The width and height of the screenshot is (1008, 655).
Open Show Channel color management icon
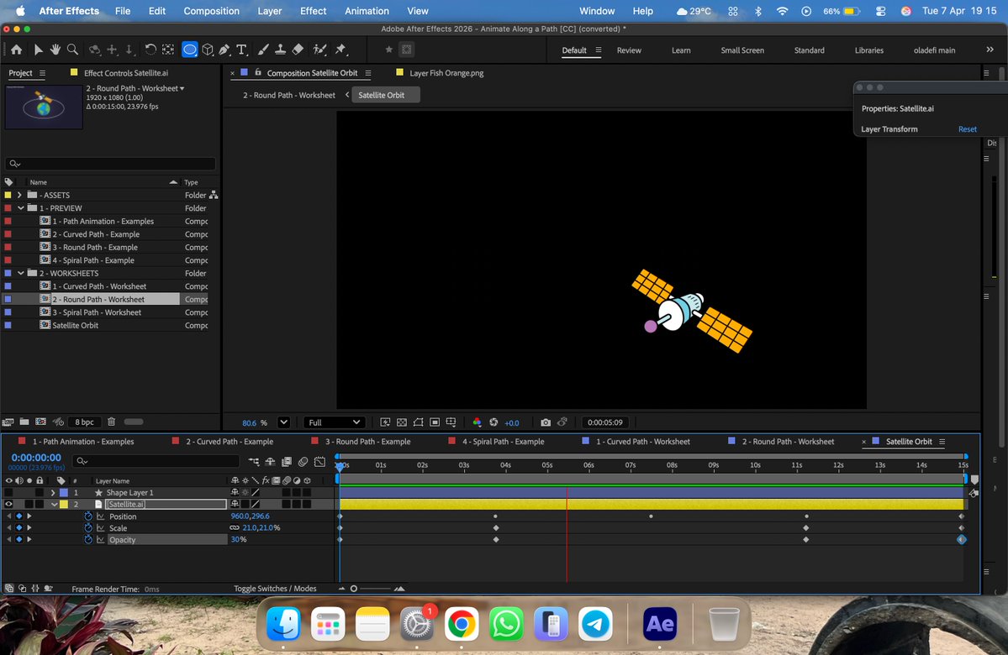tap(477, 422)
